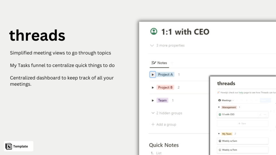The height and width of the screenshot is (155, 276).
Task: Expand the Team group toggle
Action: coord(153,100)
